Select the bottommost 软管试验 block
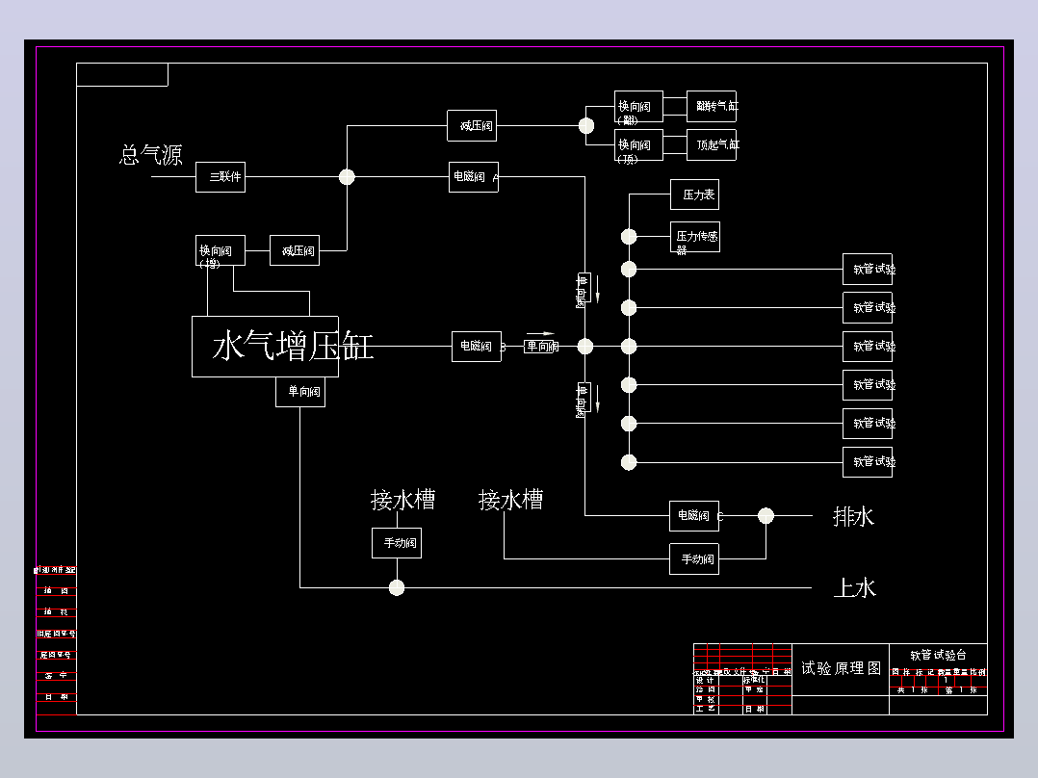This screenshot has width=1038, height=778. (868, 462)
